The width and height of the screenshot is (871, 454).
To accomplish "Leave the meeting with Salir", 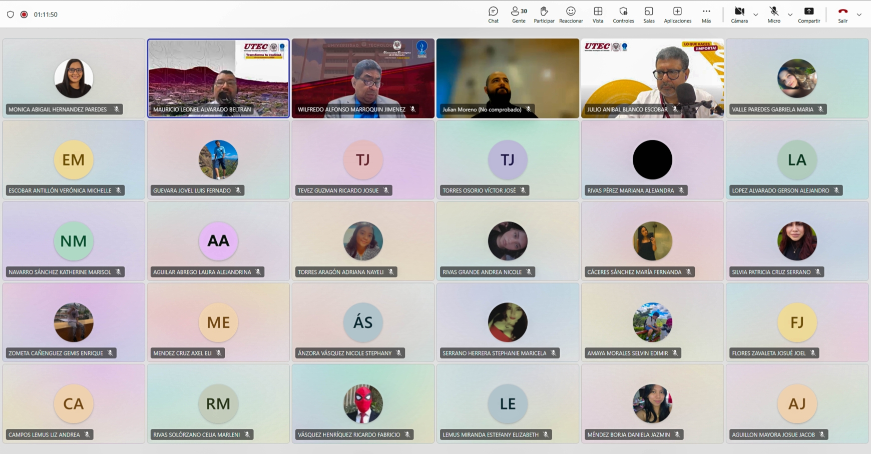I will 843,14.
